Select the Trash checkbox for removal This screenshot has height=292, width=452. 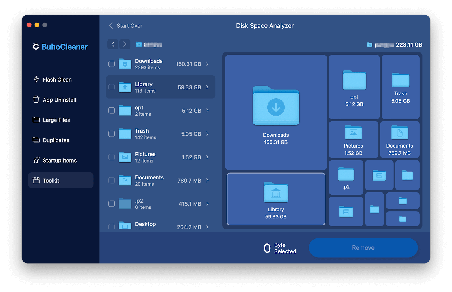[111, 134]
